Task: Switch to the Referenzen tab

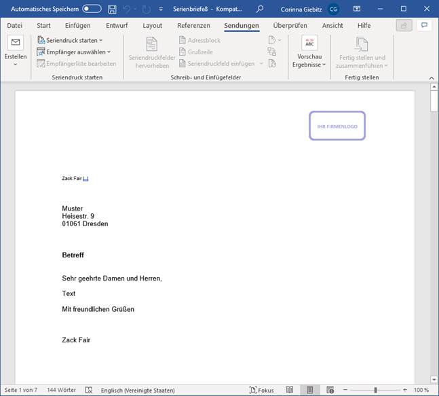Action: [193, 26]
